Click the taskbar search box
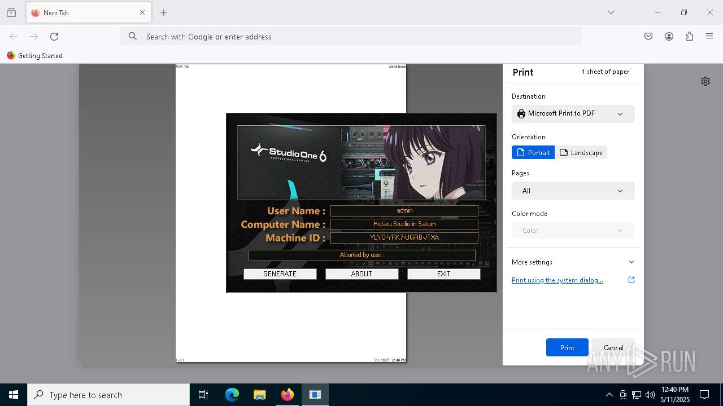723x406 pixels. (x=108, y=395)
